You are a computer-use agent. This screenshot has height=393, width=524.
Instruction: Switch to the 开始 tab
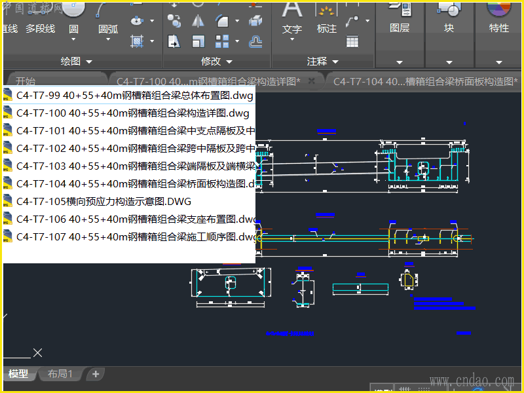(26, 81)
